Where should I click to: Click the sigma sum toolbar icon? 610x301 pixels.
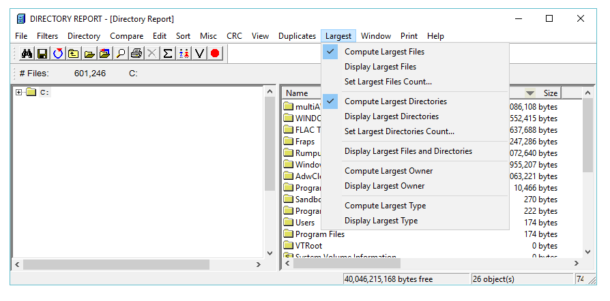(x=168, y=54)
